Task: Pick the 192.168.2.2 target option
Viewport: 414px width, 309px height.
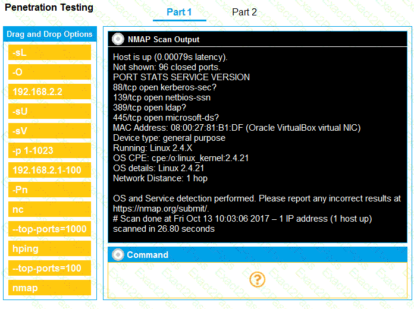Action: (50, 92)
